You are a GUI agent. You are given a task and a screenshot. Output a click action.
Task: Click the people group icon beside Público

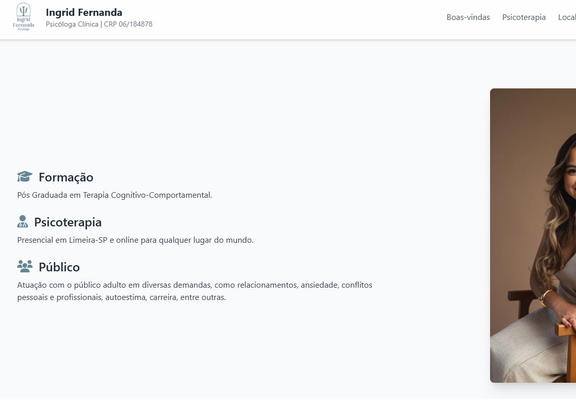click(25, 266)
